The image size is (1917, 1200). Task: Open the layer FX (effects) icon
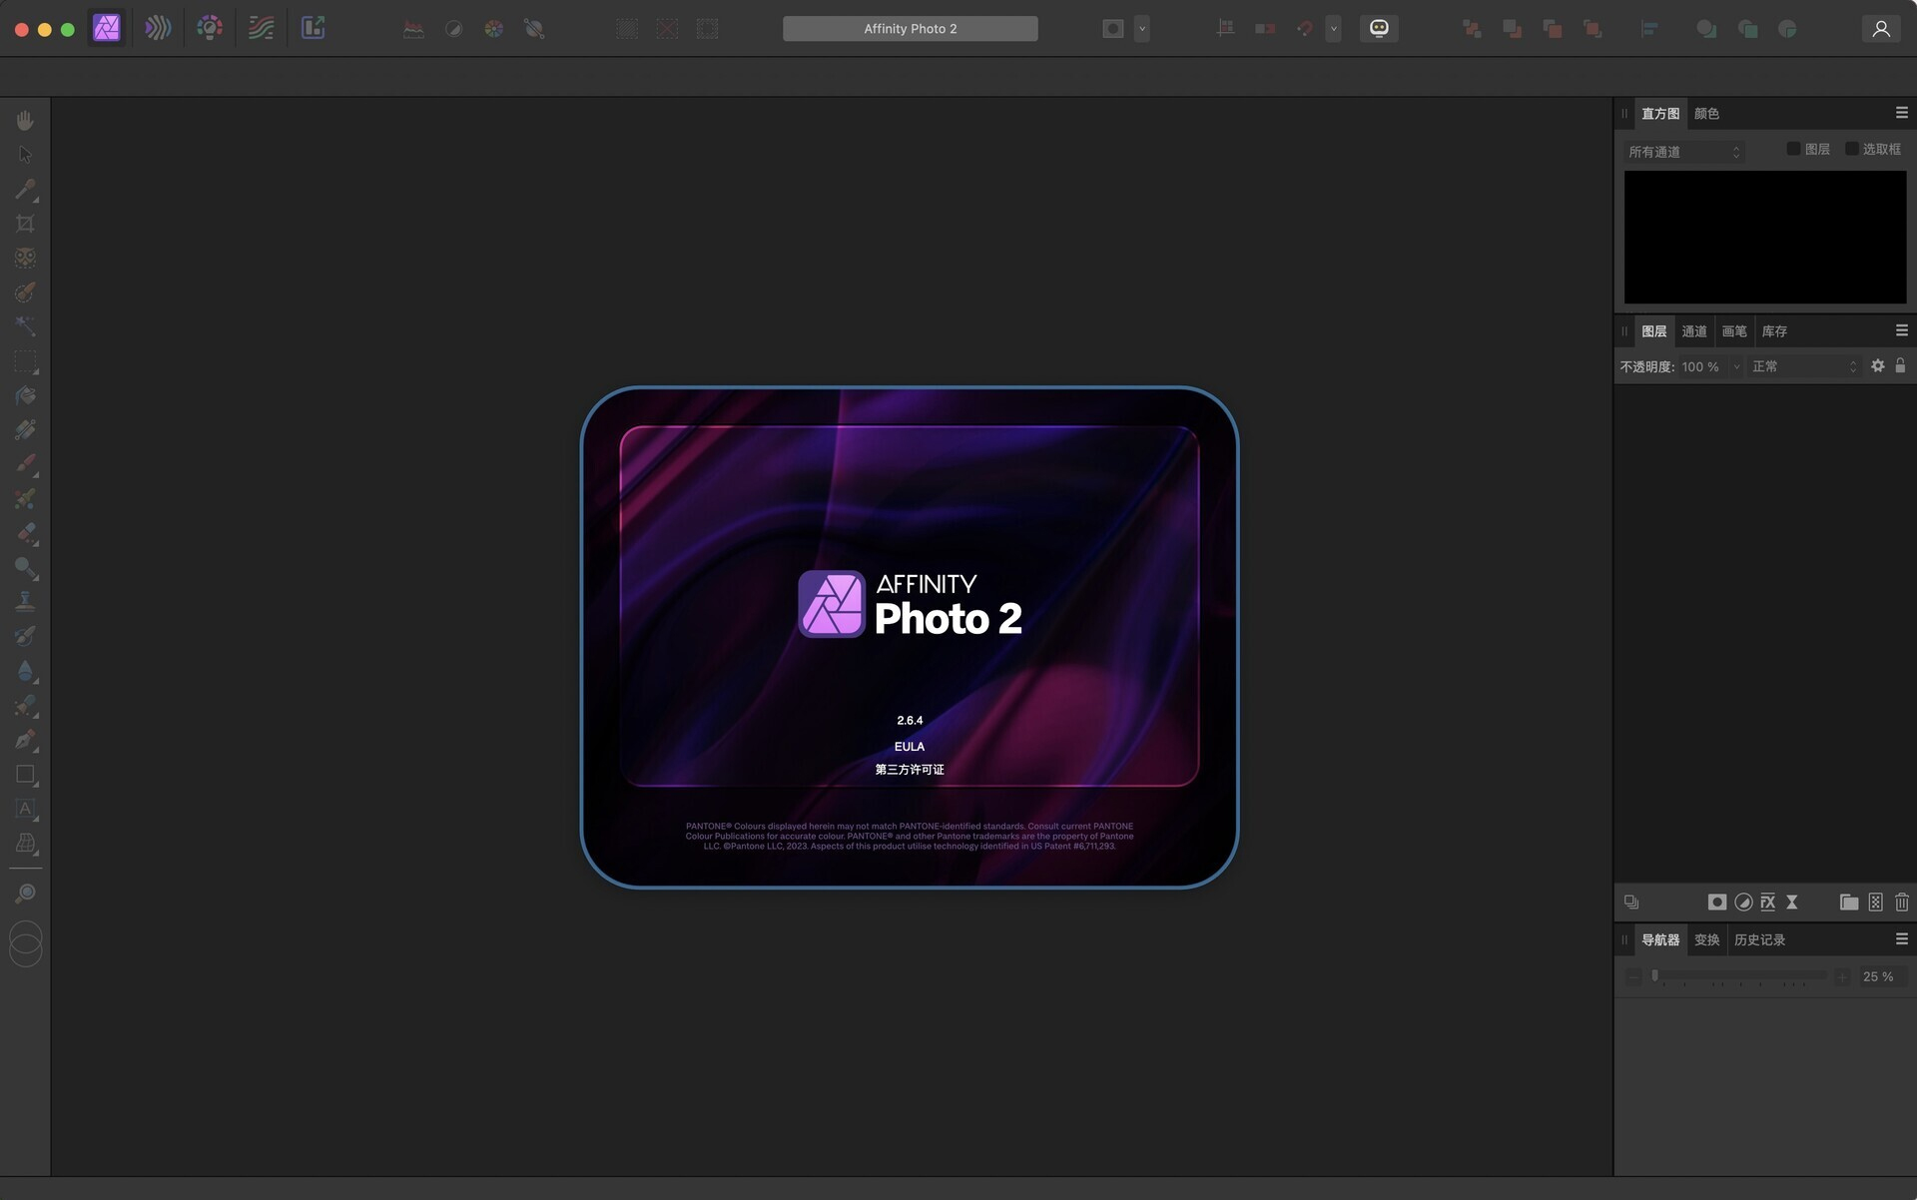1767,901
